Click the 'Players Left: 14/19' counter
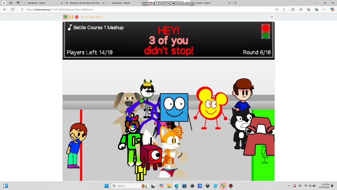The height and width of the screenshot is (190, 337). click(90, 53)
